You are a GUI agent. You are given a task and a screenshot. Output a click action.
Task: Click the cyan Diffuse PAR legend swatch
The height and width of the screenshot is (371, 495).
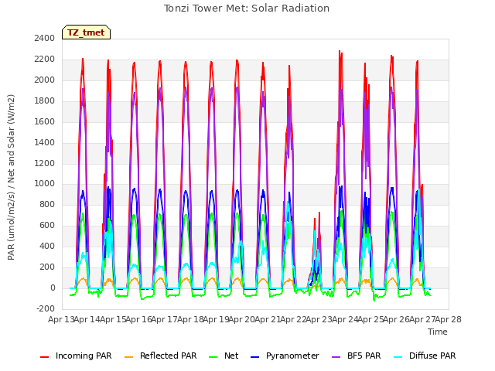398,357
